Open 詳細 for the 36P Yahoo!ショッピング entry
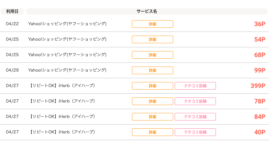The width and height of the screenshot is (276, 141). click(152, 24)
